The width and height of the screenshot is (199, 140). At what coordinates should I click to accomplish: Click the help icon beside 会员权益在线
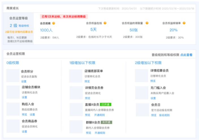(x=103, y=23)
